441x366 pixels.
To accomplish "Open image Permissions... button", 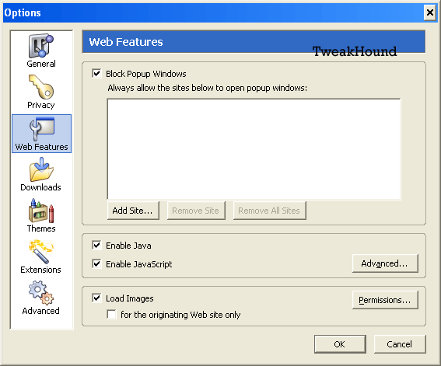I will click(x=385, y=300).
